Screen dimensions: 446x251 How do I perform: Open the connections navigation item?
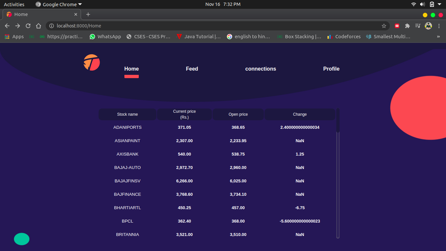point(261,69)
